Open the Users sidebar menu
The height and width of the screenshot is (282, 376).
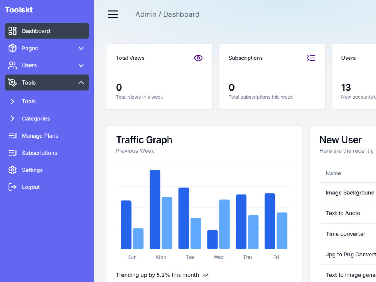[x=47, y=65]
